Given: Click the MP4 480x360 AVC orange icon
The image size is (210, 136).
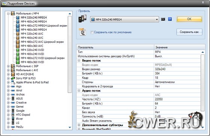Looking at the screenshot, I should point(18,46).
